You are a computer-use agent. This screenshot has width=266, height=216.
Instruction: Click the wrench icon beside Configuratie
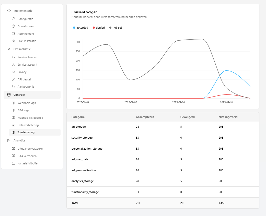[x=14, y=19]
